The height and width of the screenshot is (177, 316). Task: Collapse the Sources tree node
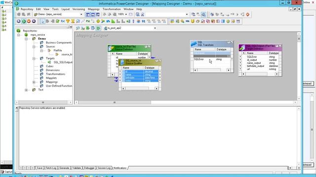(34, 47)
